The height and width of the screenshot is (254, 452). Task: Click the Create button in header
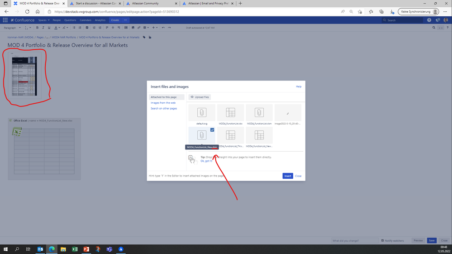tap(115, 20)
